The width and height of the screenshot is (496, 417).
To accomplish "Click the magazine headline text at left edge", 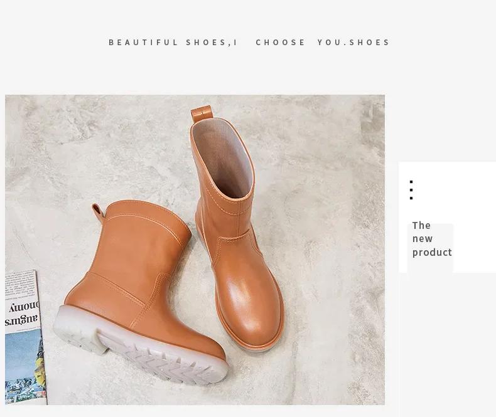I will (x=22, y=313).
